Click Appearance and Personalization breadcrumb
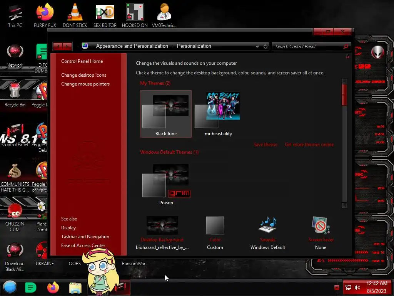 point(132,46)
